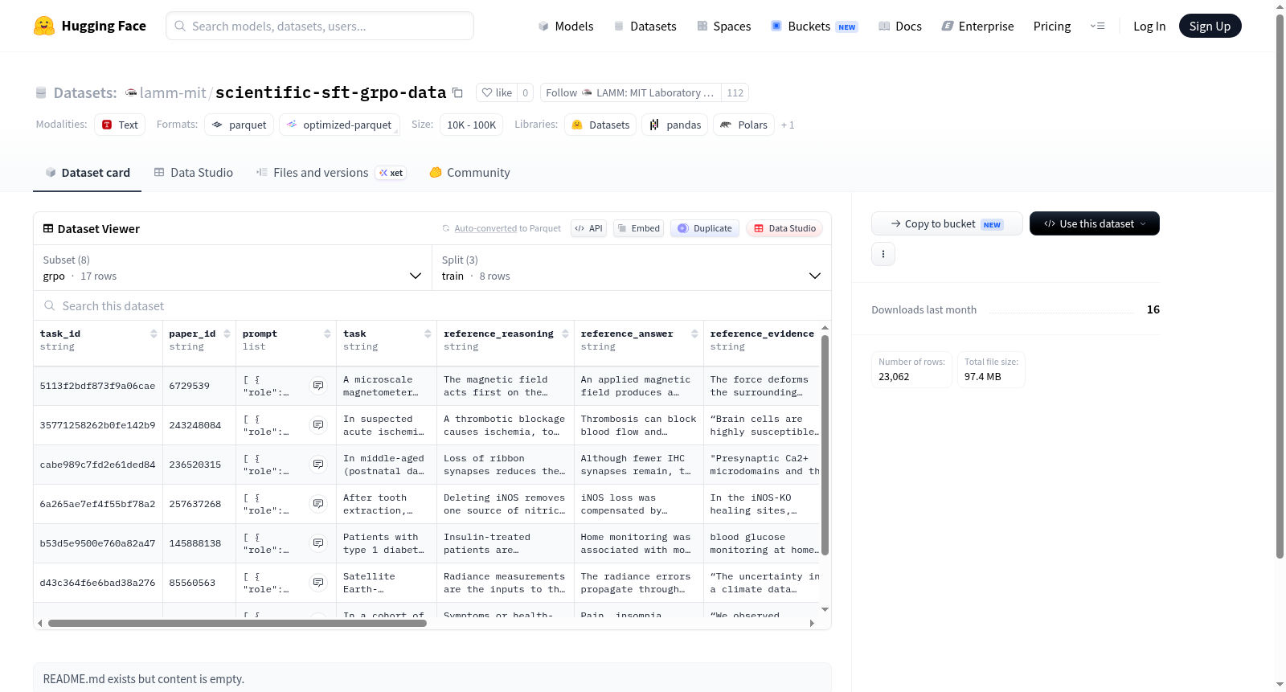The height and width of the screenshot is (692, 1286).
Task: Select the Polars library tag
Action: coord(744,125)
